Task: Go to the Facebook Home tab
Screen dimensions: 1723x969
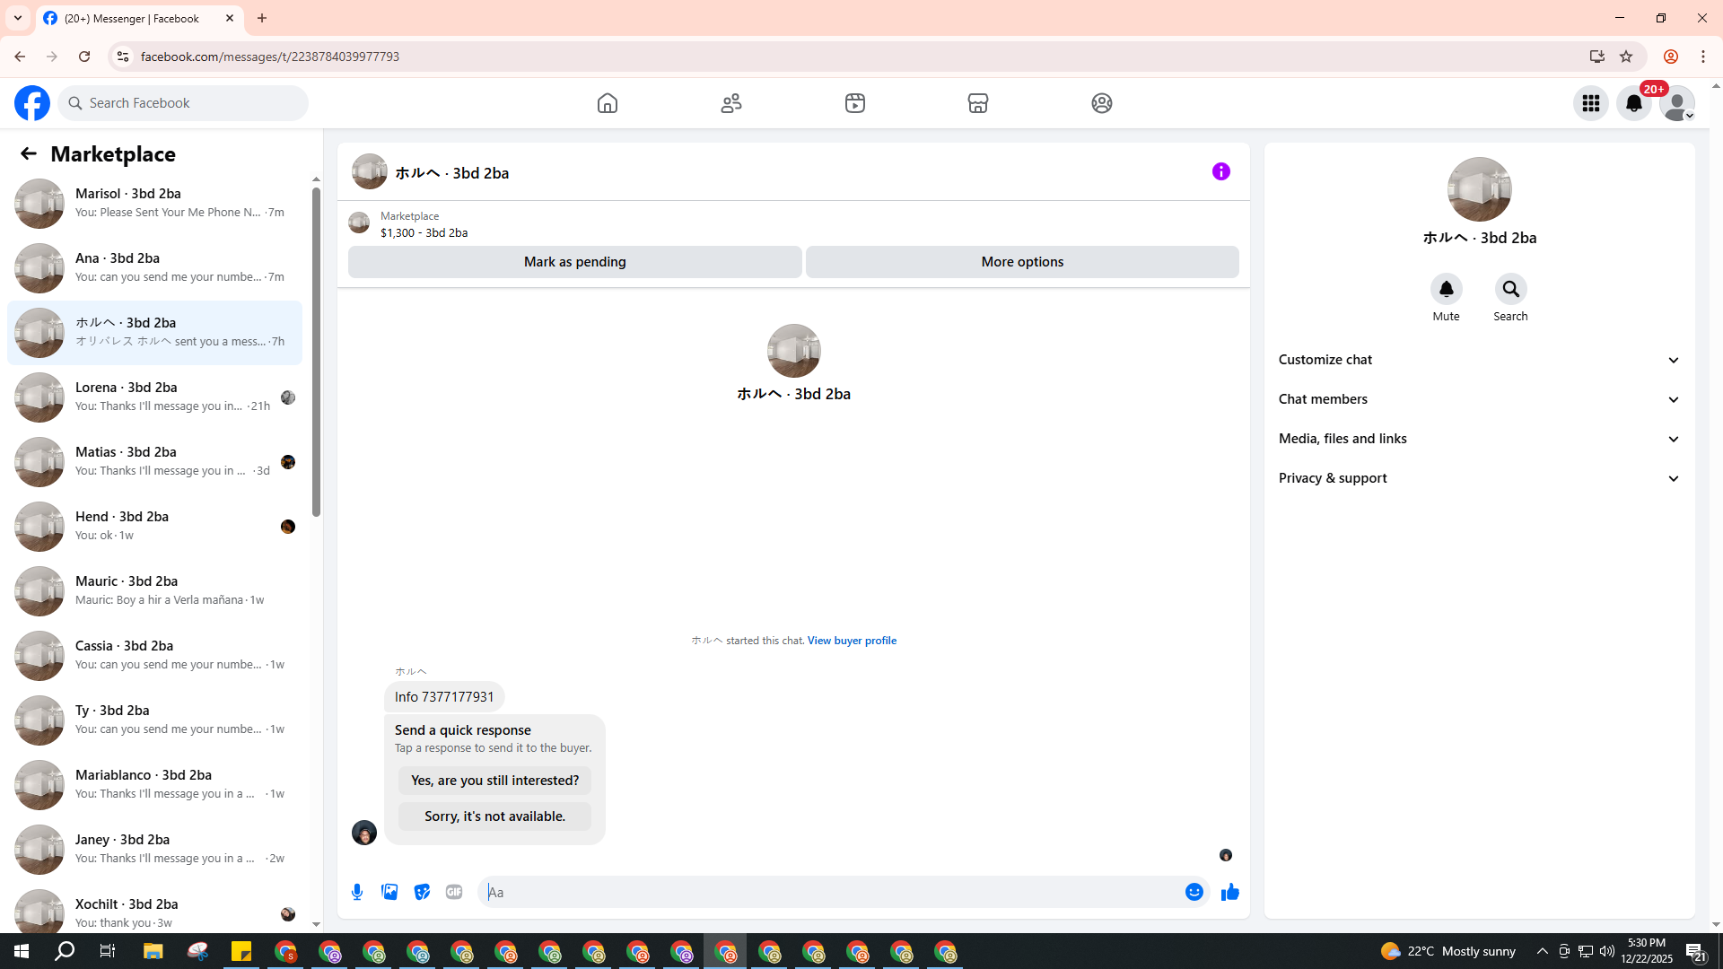Action: (608, 103)
